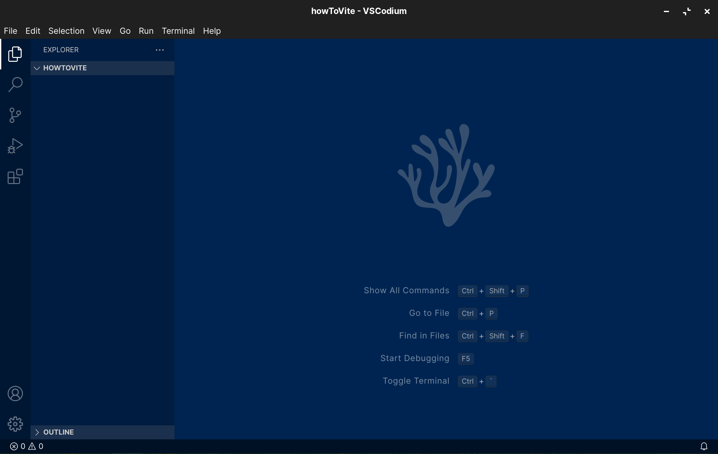Open the Terminal menu
Image resolution: width=718 pixels, height=454 pixels.
coord(178,31)
